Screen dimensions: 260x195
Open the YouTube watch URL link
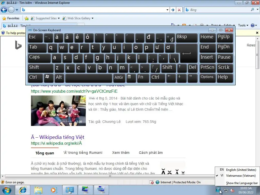tap(74, 91)
